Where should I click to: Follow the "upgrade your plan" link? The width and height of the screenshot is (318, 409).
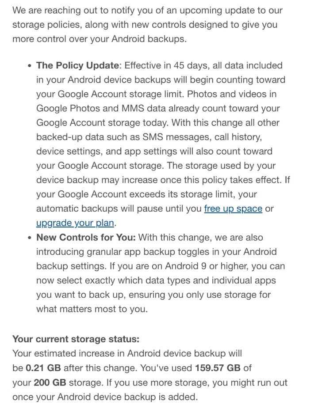coord(75,223)
